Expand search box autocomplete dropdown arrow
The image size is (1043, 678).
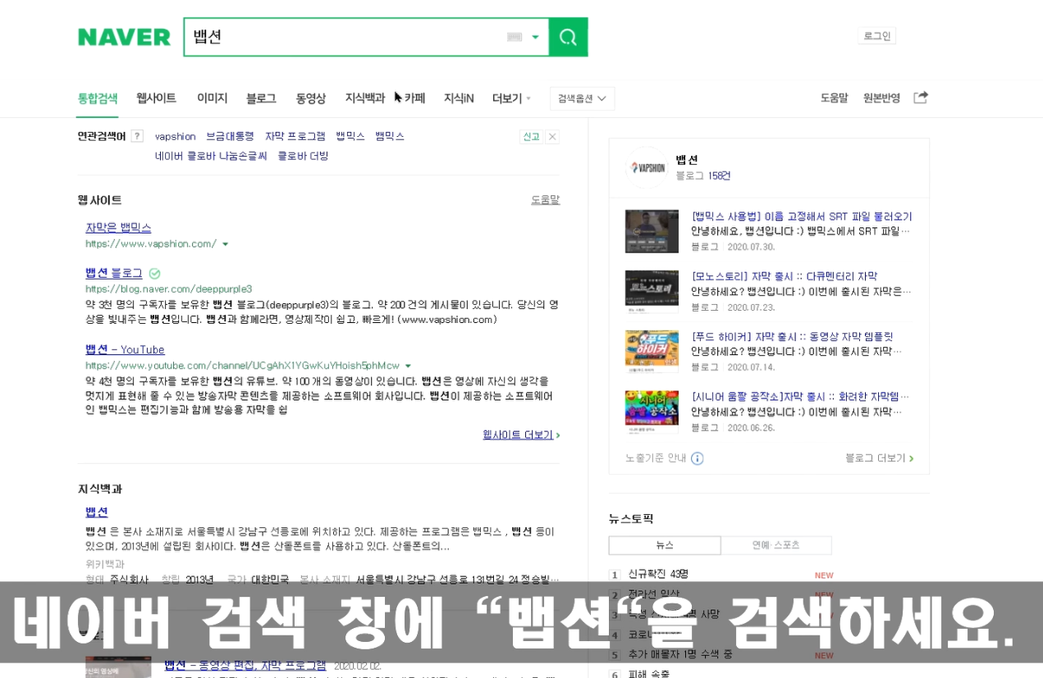536,37
